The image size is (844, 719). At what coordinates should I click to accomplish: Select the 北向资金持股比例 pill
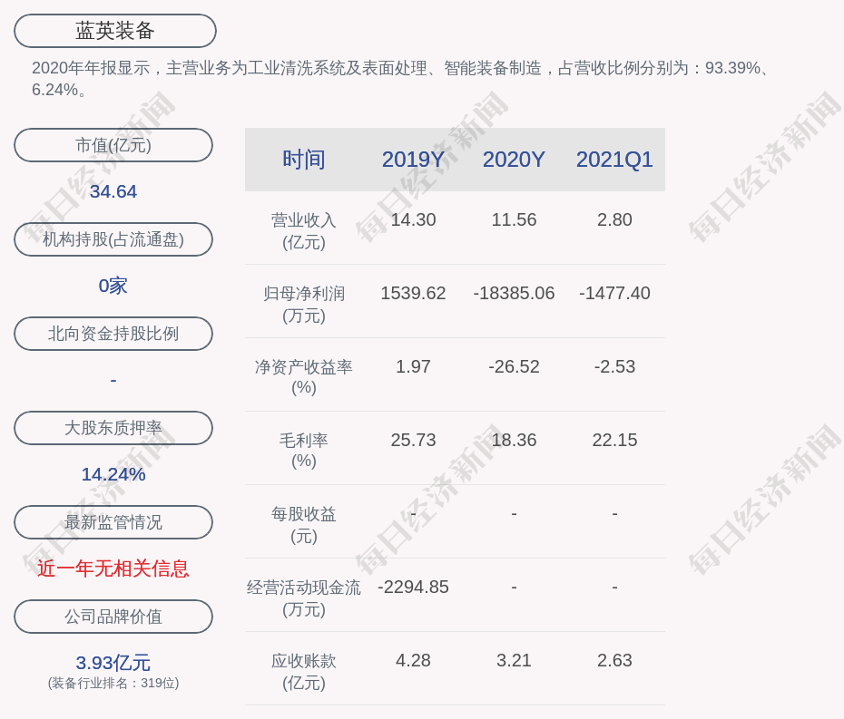(x=113, y=334)
